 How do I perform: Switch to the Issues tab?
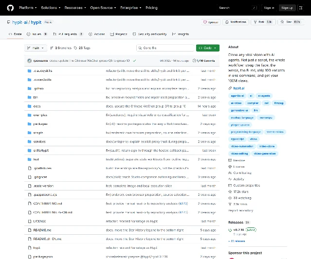point(37,34)
